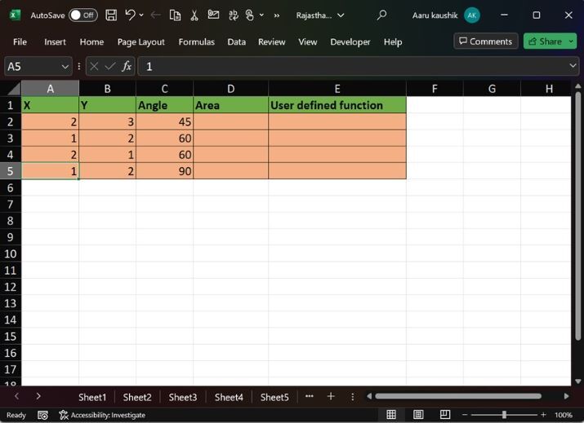Click the Cut scissors icon
This screenshot has height=423, width=584.
pos(194,15)
